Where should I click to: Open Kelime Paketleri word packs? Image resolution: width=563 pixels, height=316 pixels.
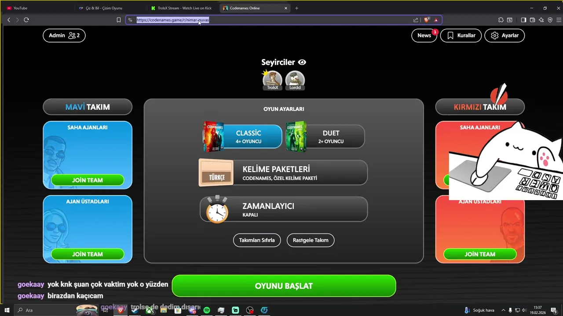pos(283,172)
